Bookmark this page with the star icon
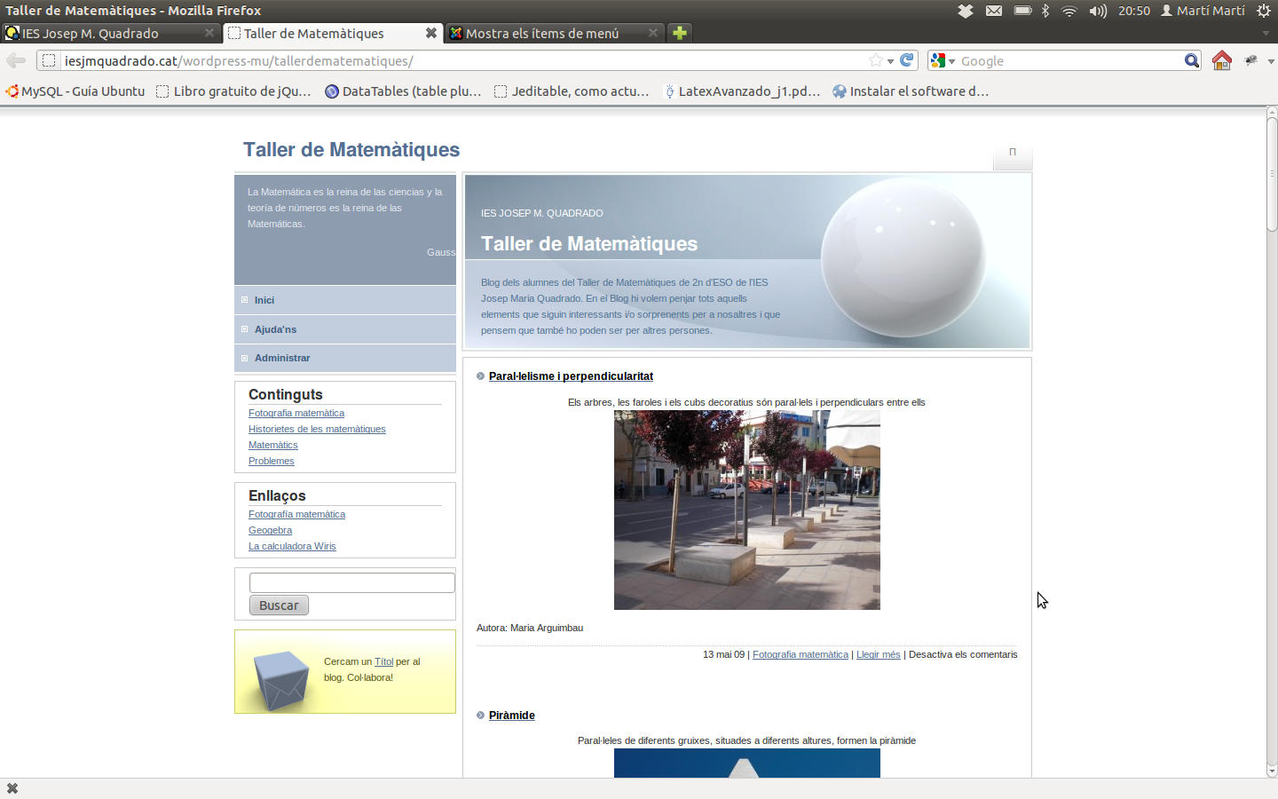The image size is (1278, 799). point(876,60)
